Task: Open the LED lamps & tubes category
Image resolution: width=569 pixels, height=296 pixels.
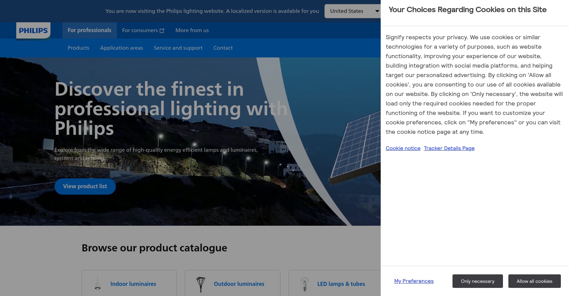Action: pos(335,283)
